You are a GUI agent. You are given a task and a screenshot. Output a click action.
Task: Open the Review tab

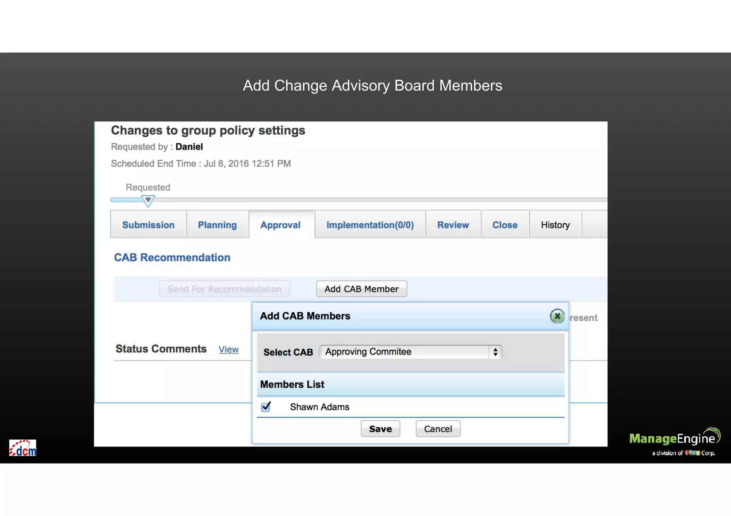point(453,225)
